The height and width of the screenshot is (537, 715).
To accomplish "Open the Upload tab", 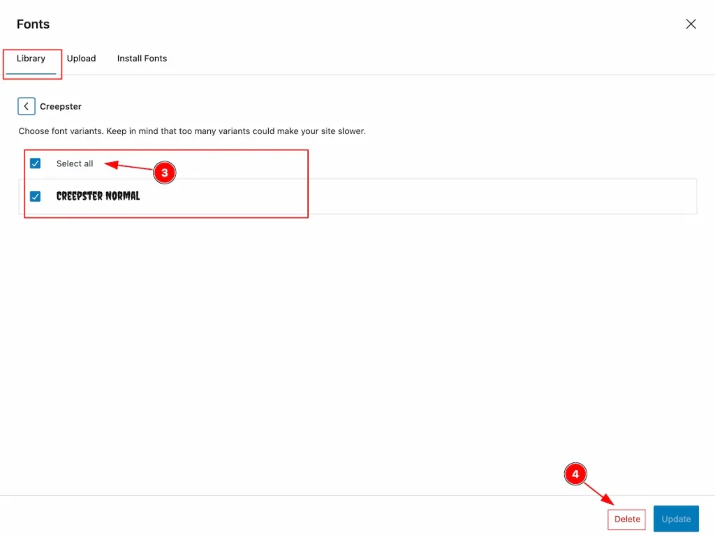I will click(81, 59).
